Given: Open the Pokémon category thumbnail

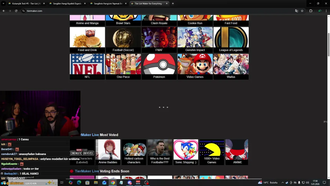Looking at the screenshot, I should tap(159, 67).
